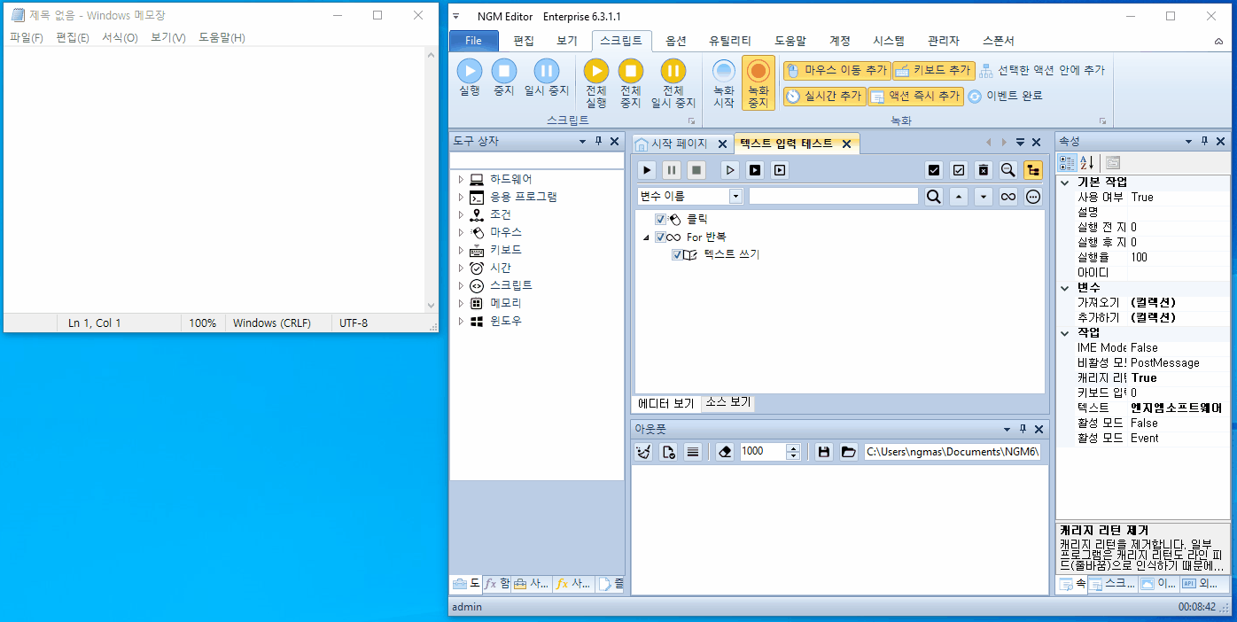Click the 이벤트 완료 button
The image size is (1237, 622).
[1004, 96]
